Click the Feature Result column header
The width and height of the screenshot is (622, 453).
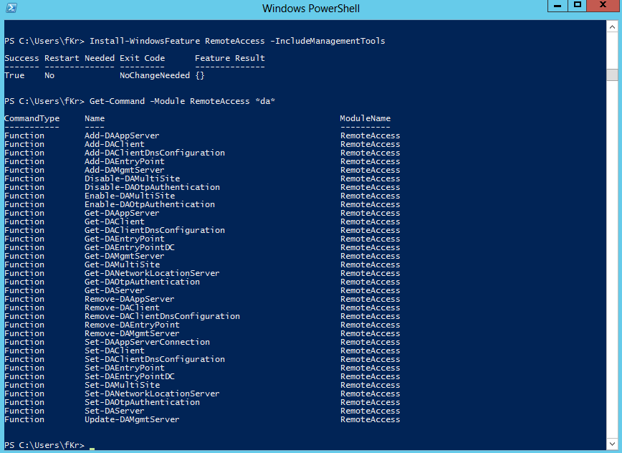tap(230, 58)
